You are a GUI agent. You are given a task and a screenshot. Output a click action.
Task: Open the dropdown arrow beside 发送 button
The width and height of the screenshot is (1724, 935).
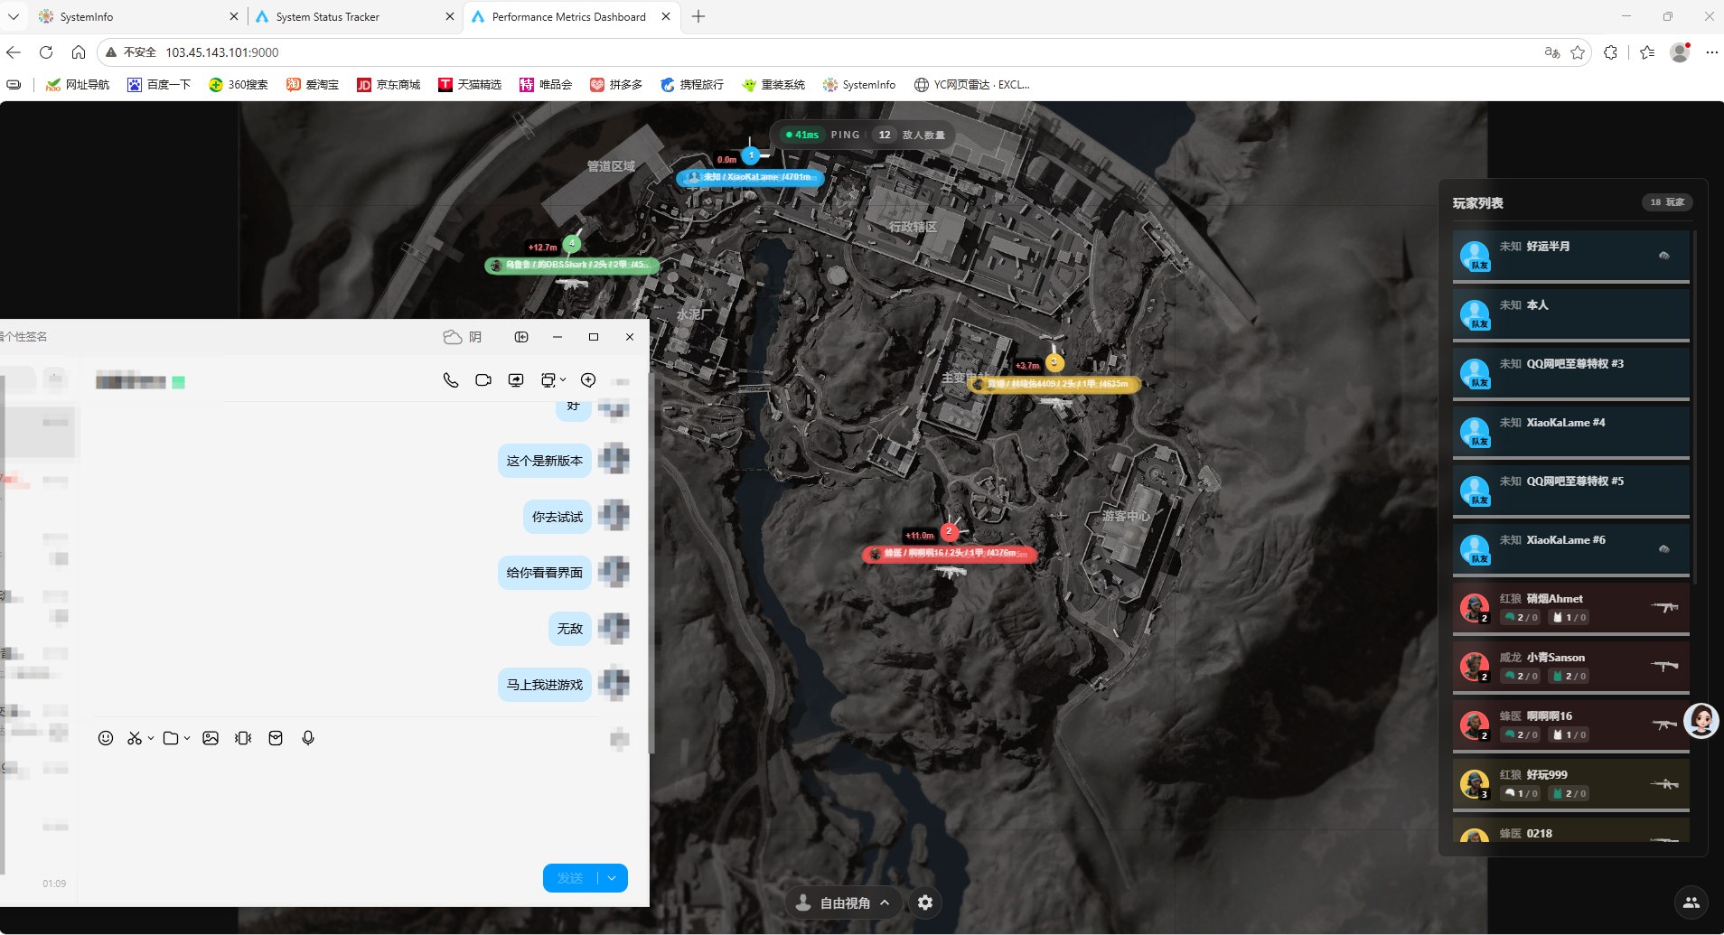pyautogui.click(x=613, y=878)
